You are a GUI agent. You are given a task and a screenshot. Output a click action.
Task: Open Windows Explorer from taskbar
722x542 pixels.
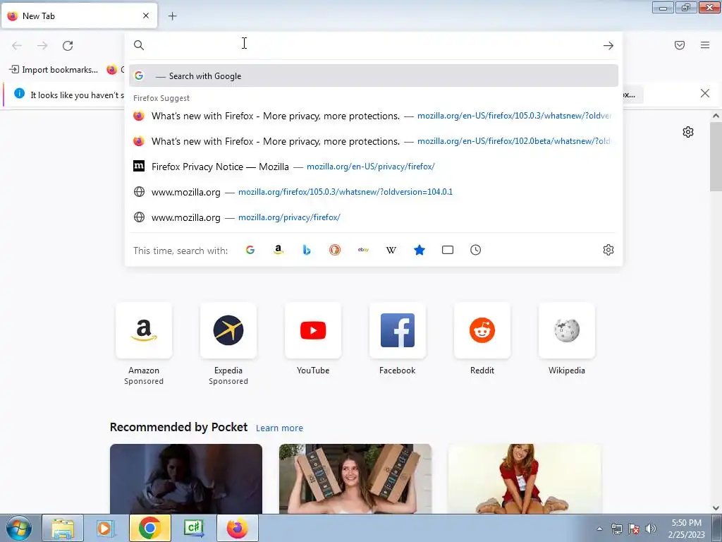click(63, 528)
